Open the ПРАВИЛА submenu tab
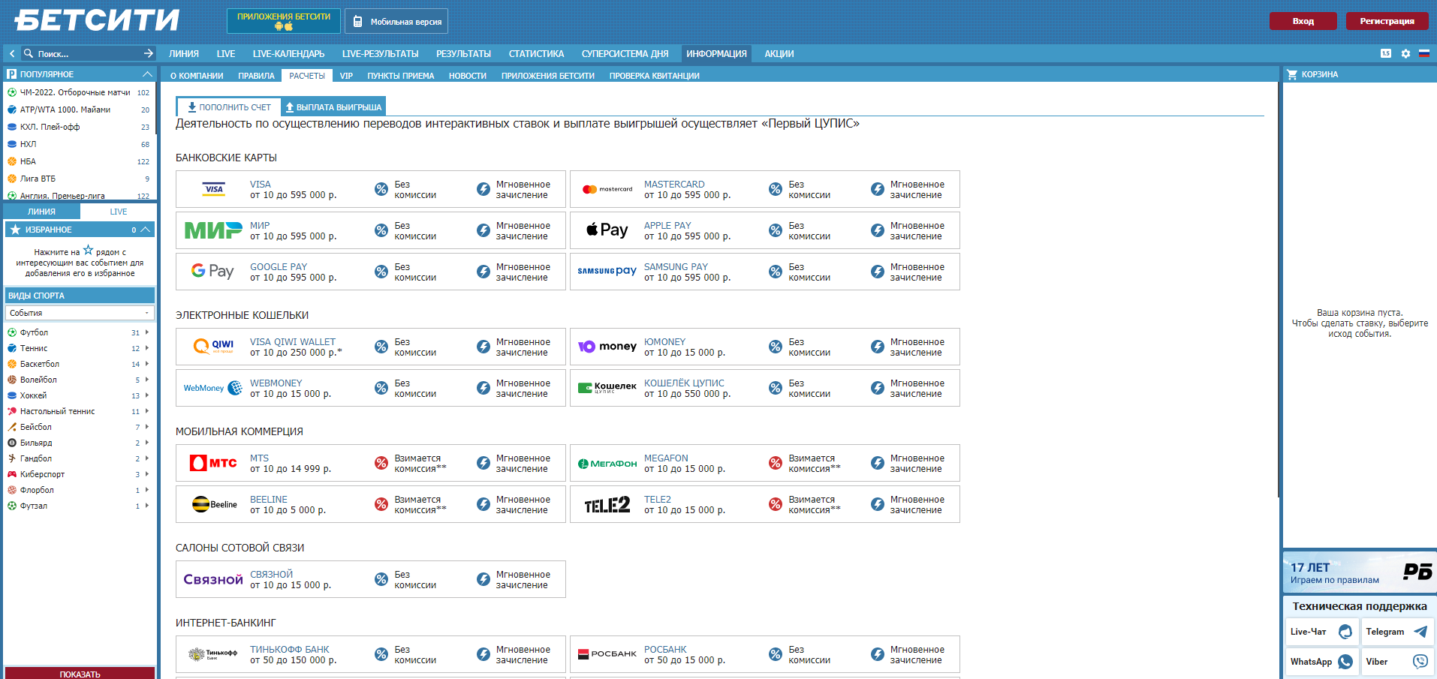 click(x=256, y=76)
